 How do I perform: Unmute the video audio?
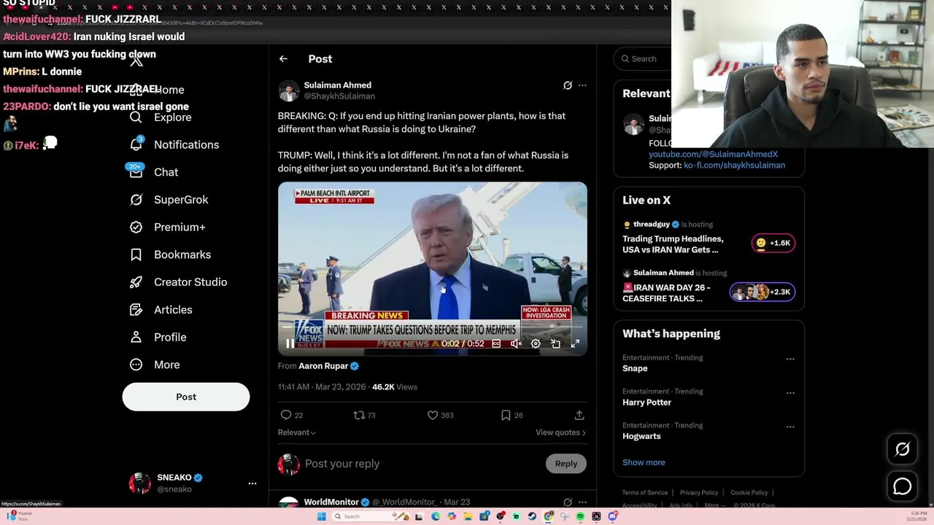(x=516, y=343)
